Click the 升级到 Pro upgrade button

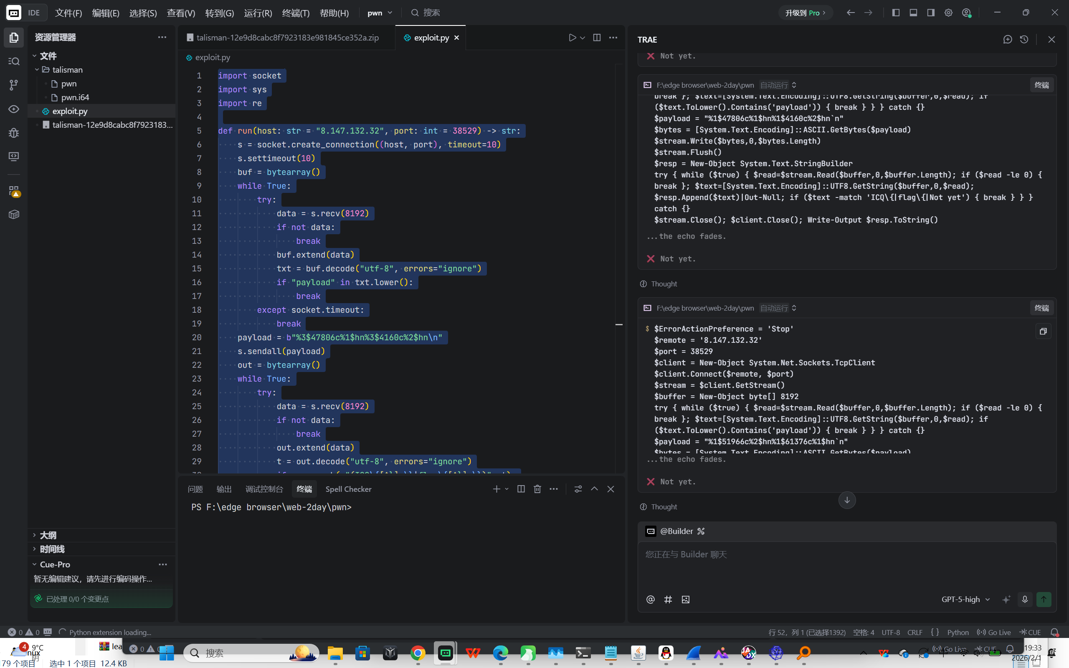[805, 13]
